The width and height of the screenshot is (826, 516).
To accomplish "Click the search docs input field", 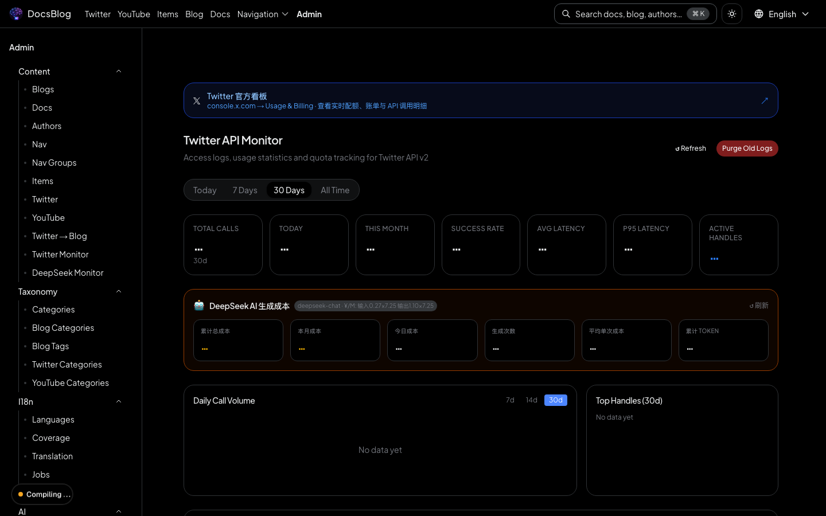I will [x=628, y=14].
